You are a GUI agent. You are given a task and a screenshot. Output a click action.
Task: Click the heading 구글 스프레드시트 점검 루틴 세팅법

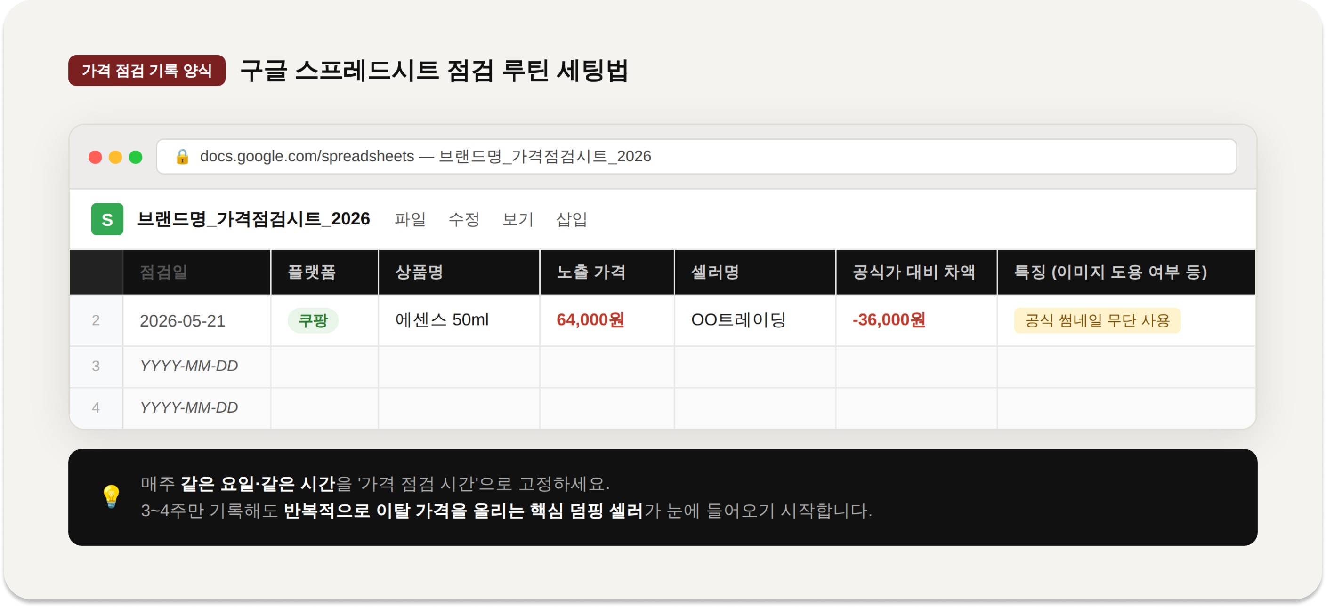434,71
